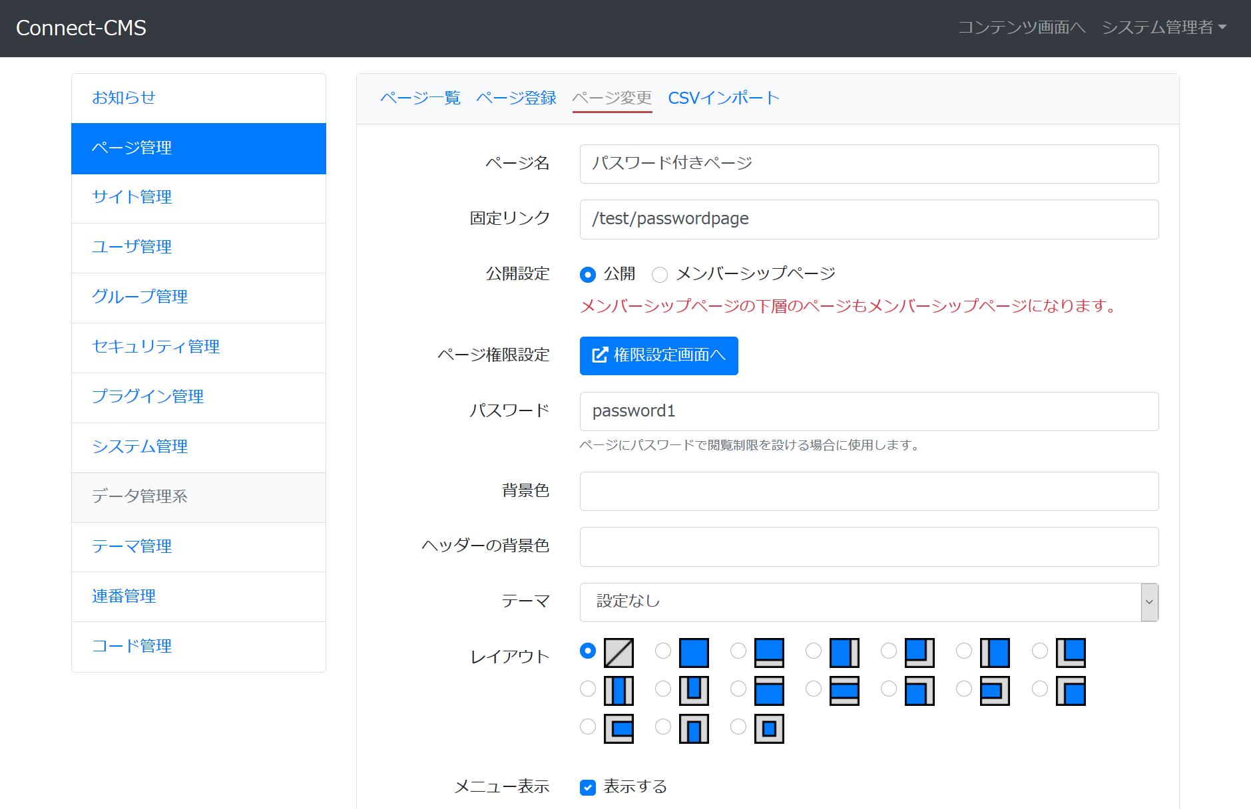The image size is (1251, 809).
Task: Click the パスワード field containing password1
Action: (869, 411)
